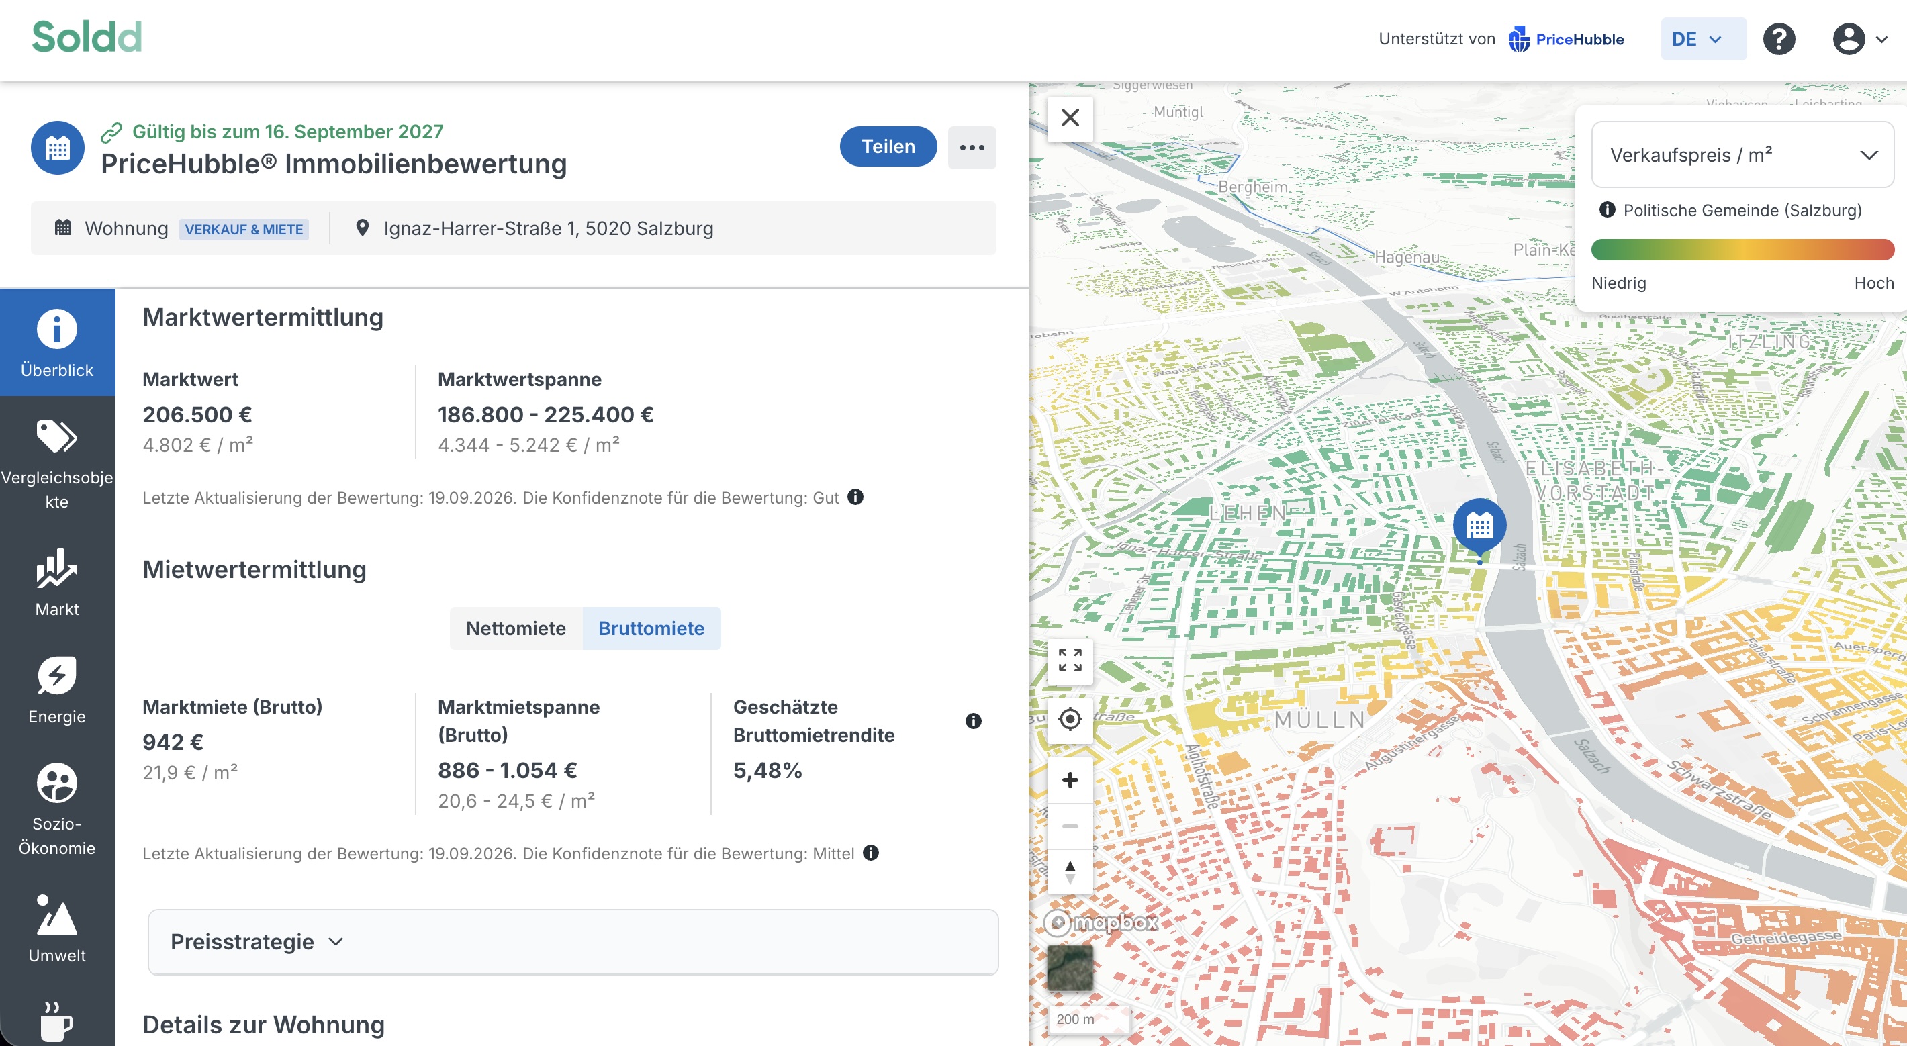
Task: Reset map compass orientation
Action: point(1070,871)
